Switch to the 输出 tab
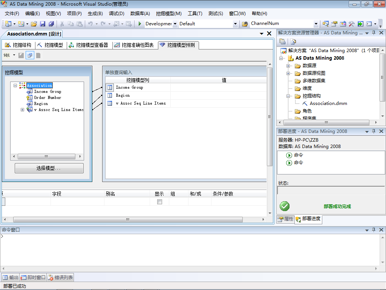The width and height of the screenshot is (386, 290). (x=10, y=278)
